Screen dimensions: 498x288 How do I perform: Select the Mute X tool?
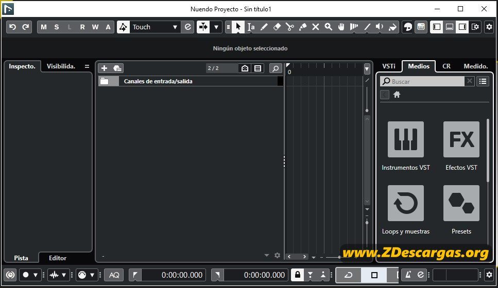point(315,27)
